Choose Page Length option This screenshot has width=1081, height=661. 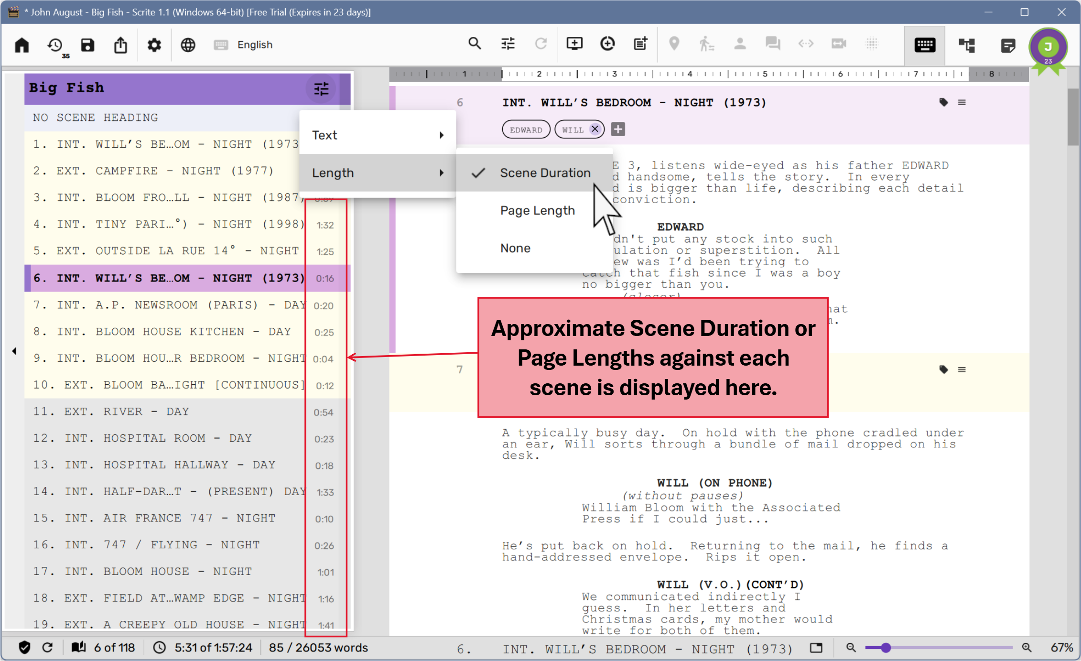tap(534, 210)
